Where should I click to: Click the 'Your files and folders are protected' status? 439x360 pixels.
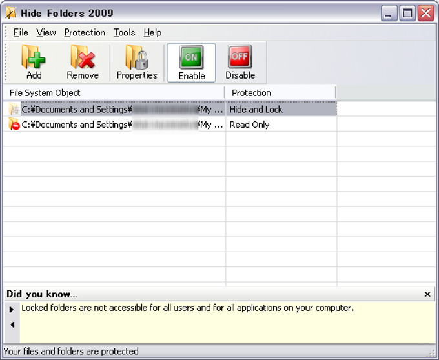tap(71, 352)
